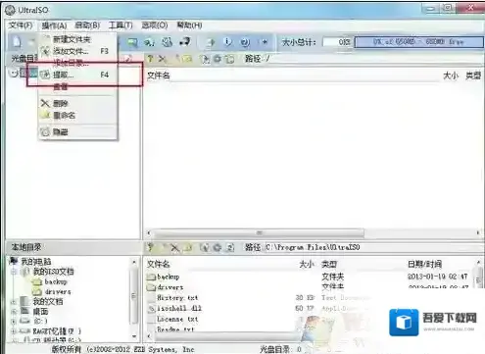
Task: Choose 新建文件夹 from the dropdown menu
Action: click(x=77, y=39)
